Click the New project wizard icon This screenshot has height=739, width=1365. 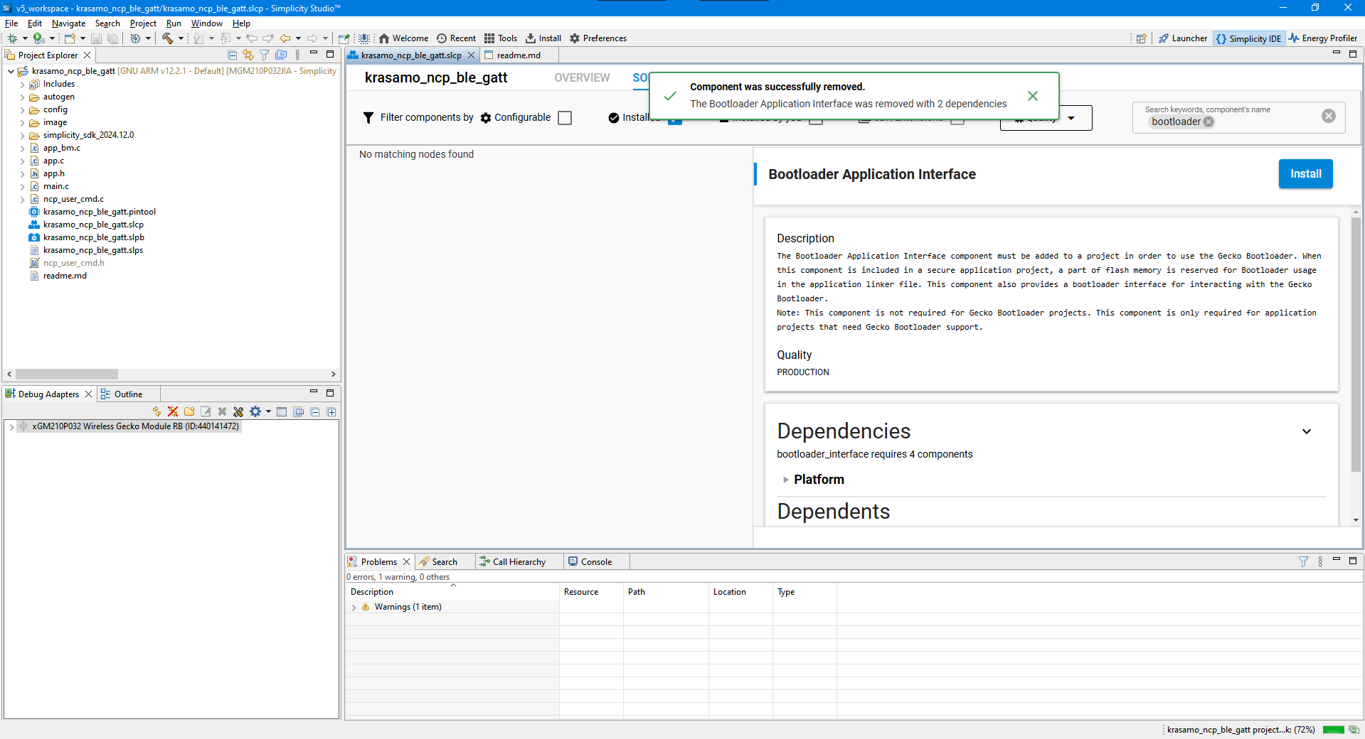pos(70,38)
